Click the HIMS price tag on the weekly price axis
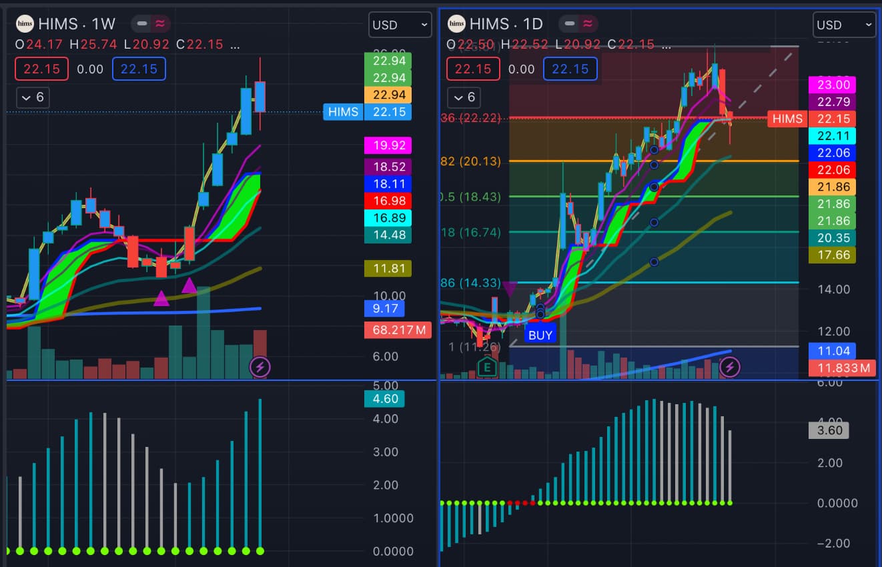This screenshot has height=567, width=882. [344, 111]
